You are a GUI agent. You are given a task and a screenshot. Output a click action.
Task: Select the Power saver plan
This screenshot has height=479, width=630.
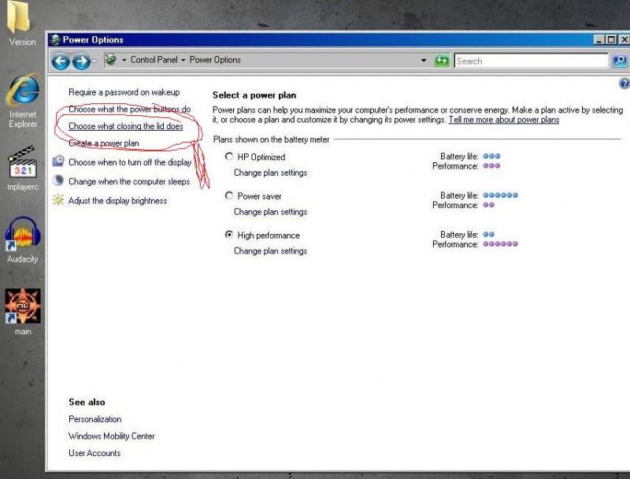(229, 195)
